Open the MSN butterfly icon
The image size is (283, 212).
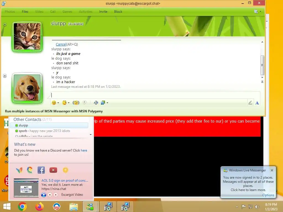click(x=19, y=170)
